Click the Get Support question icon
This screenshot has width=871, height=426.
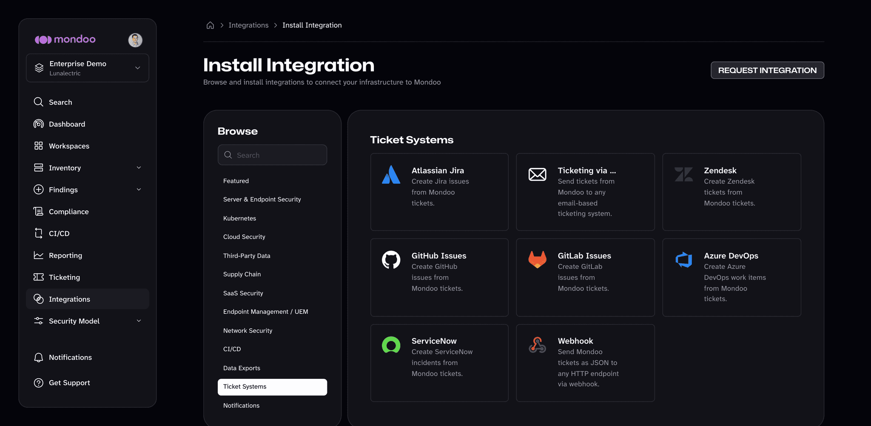[39, 383]
